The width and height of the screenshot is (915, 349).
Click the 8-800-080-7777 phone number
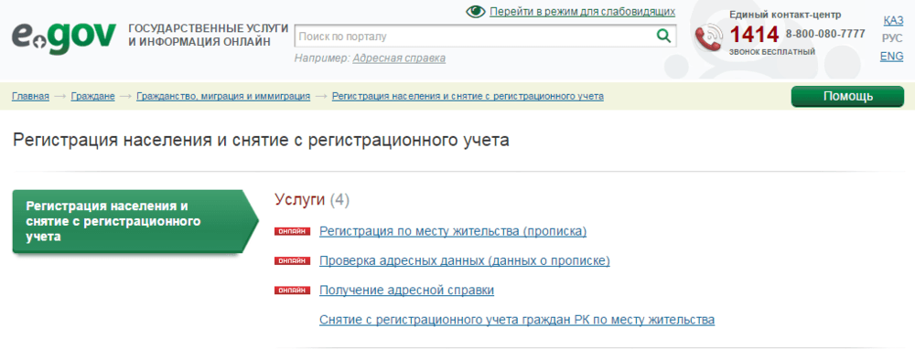click(825, 34)
